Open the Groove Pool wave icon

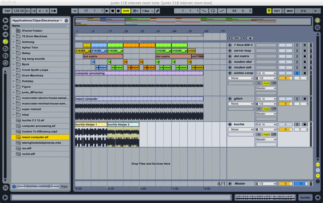point(5,187)
